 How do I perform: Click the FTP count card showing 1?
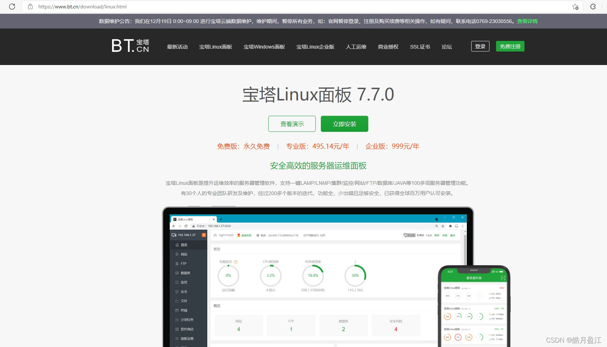tap(291, 325)
